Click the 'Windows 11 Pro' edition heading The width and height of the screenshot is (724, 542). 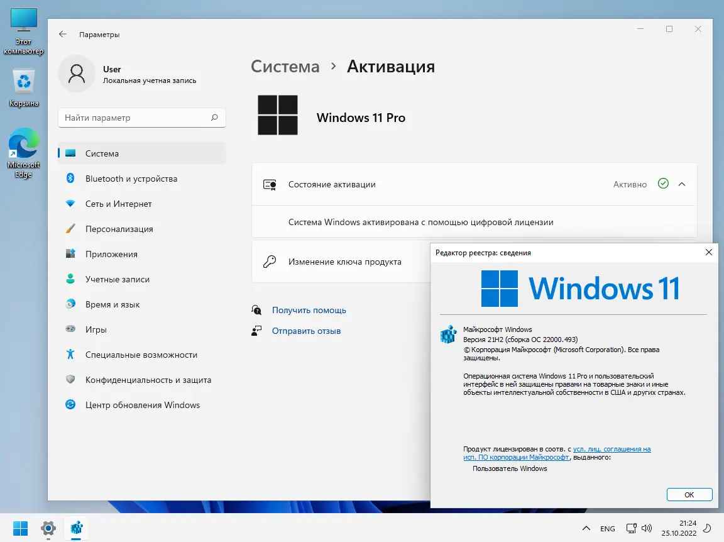pos(361,118)
